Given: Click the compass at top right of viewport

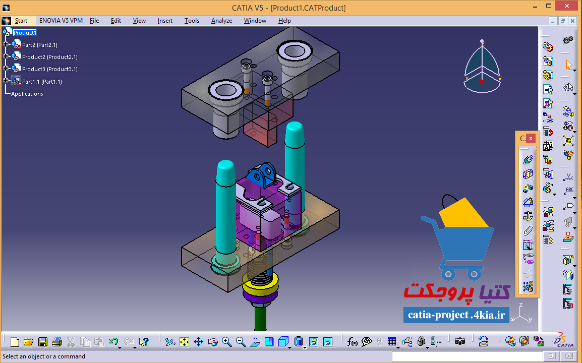Looking at the screenshot, I should coord(482,67).
